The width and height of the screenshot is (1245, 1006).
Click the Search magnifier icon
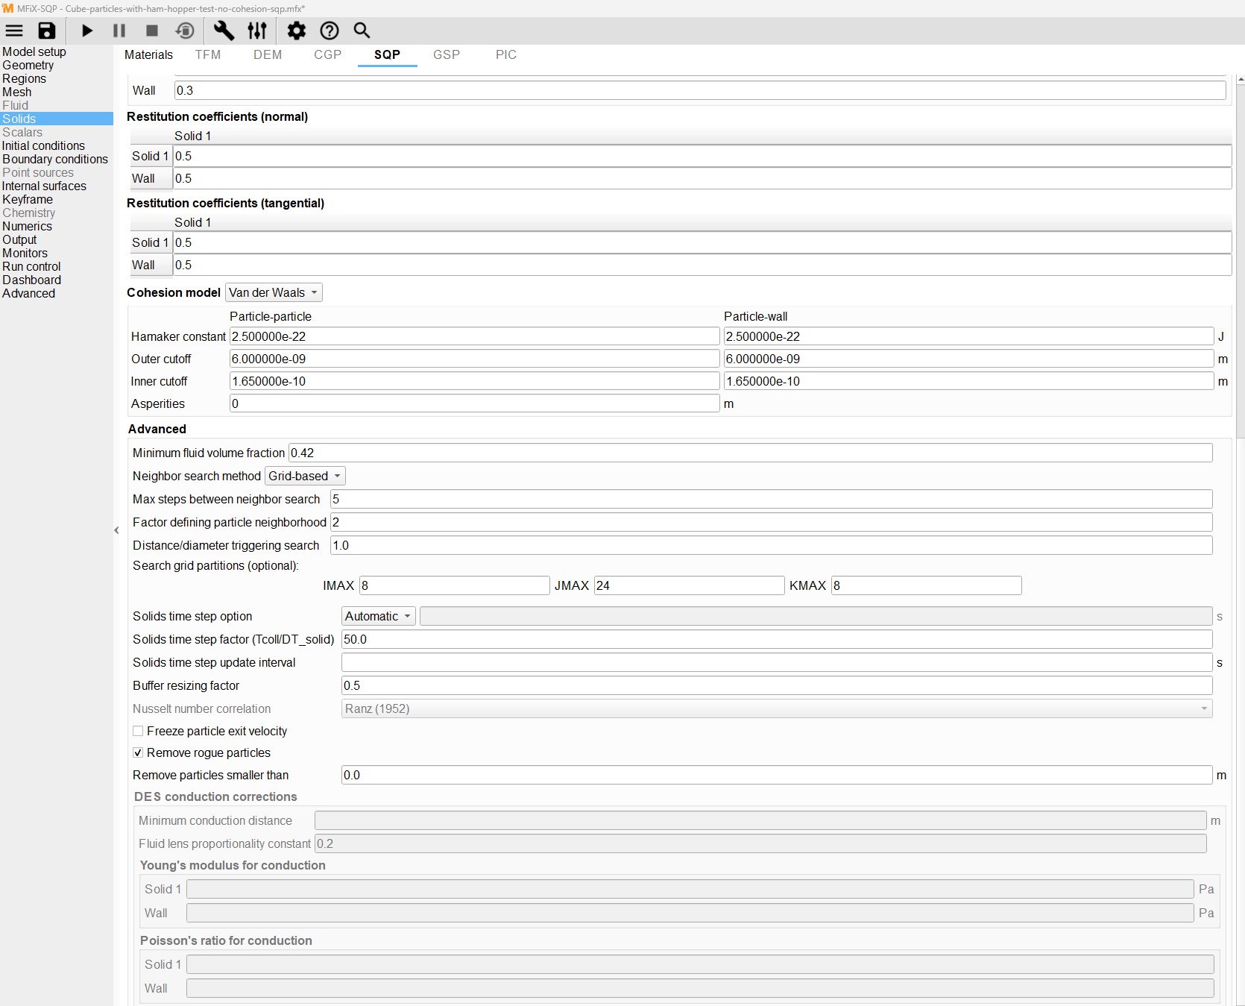(362, 31)
